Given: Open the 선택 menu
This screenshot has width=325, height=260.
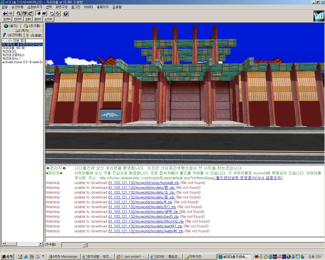Looking at the screenshot, I should tap(49, 7).
